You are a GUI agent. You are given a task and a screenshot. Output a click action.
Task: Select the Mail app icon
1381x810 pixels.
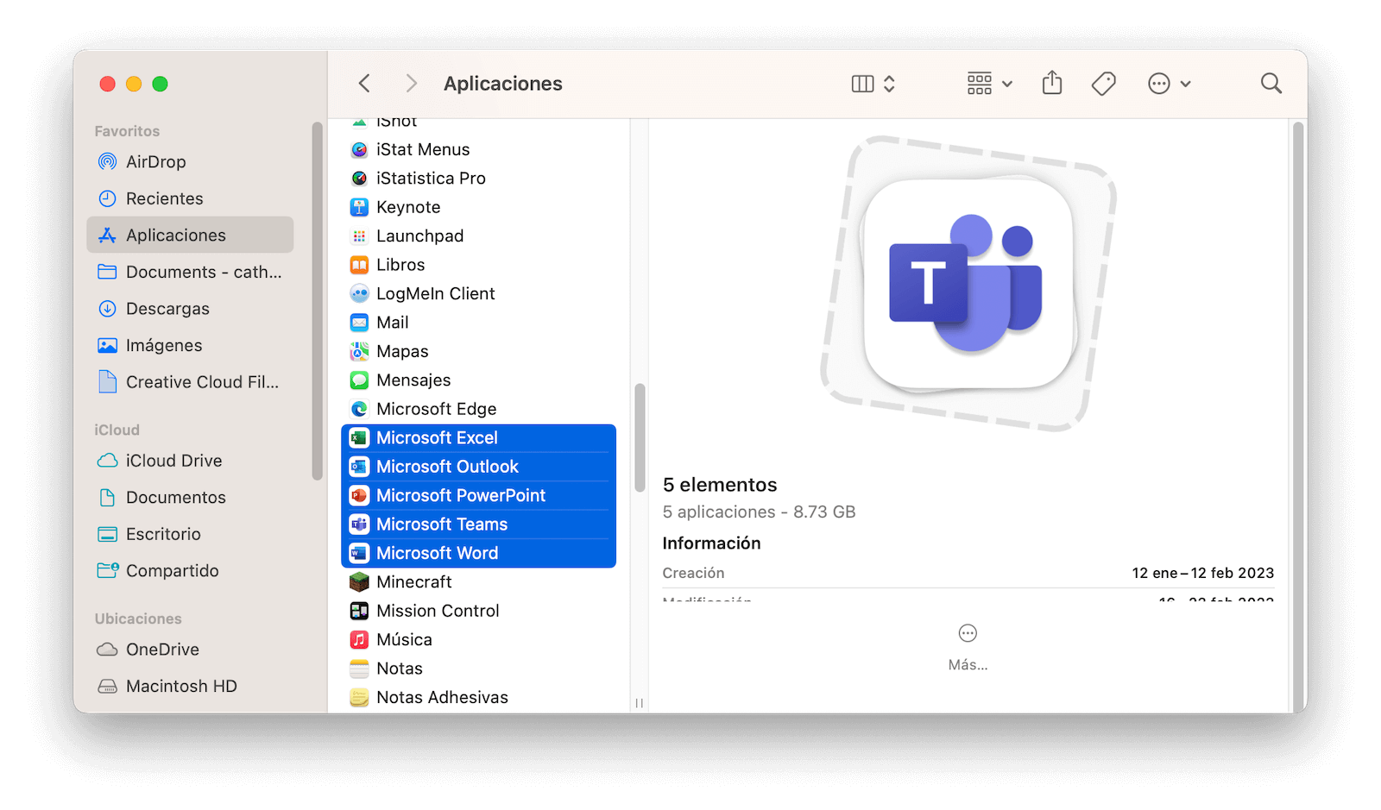point(359,323)
